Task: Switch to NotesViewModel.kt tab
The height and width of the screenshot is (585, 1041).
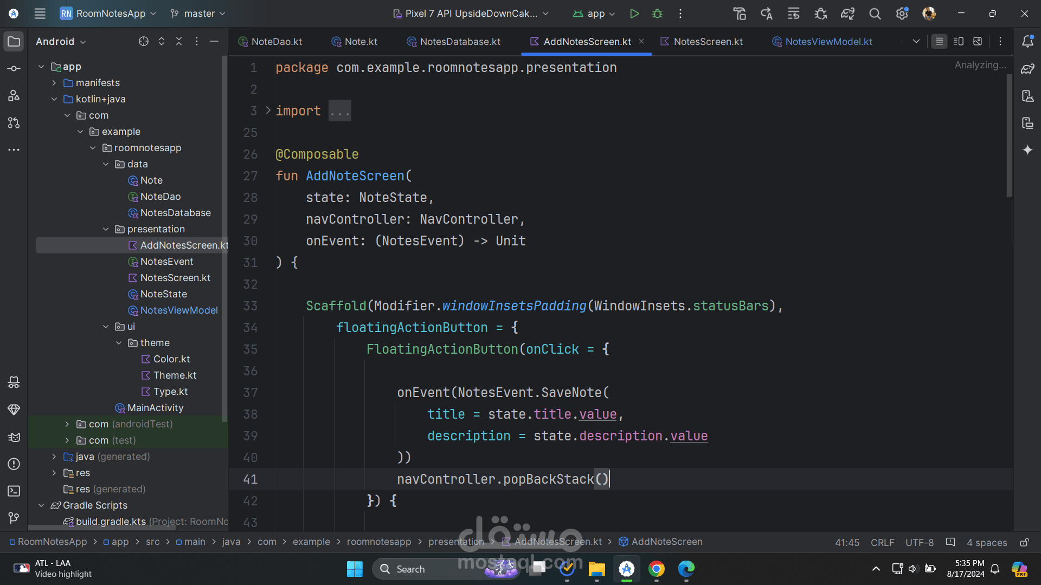Action: 828,42
